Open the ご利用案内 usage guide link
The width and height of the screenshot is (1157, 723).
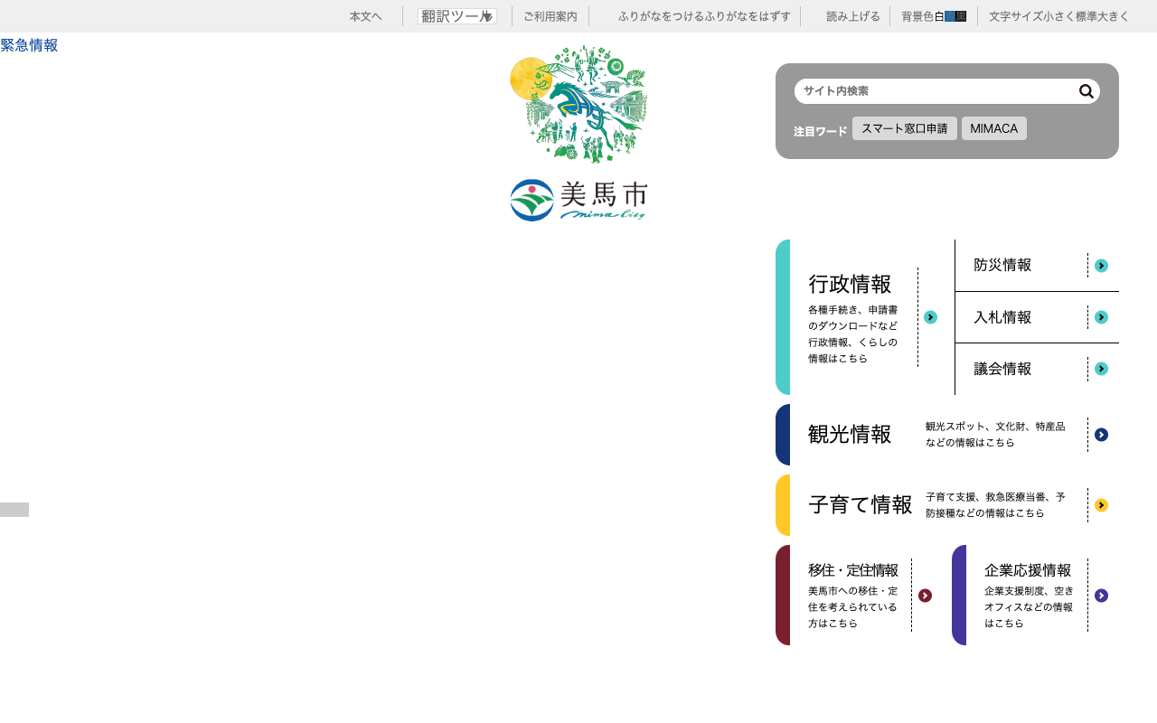(x=550, y=16)
